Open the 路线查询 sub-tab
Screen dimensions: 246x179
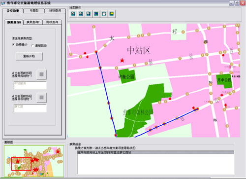[52, 22]
